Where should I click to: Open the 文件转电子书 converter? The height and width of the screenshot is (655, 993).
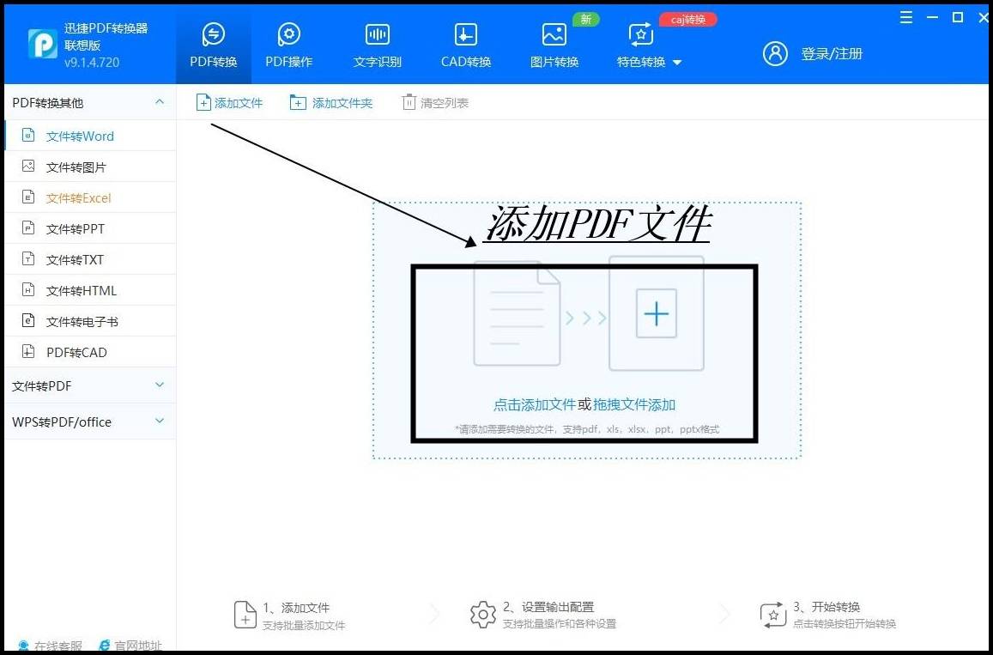coord(82,320)
